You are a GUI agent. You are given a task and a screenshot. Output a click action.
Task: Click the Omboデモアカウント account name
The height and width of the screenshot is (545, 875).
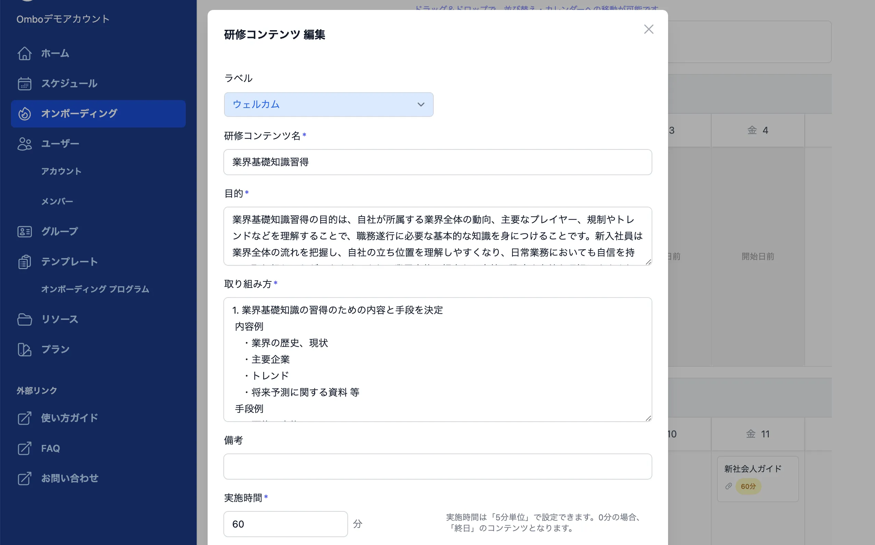[x=63, y=19]
